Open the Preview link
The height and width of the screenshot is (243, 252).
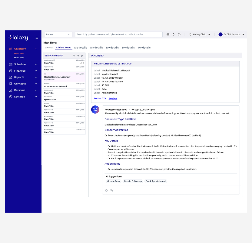113,99
